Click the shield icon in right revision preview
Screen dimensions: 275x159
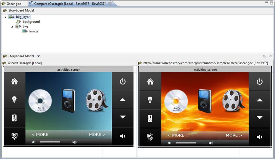[150, 137]
